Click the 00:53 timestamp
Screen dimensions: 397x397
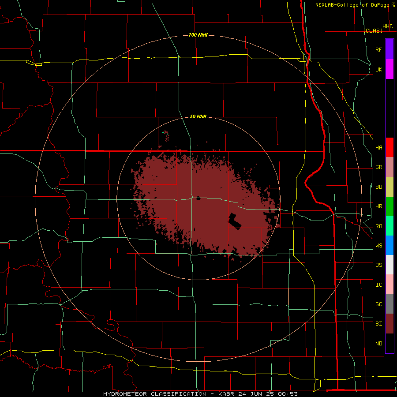[x=288, y=394]
